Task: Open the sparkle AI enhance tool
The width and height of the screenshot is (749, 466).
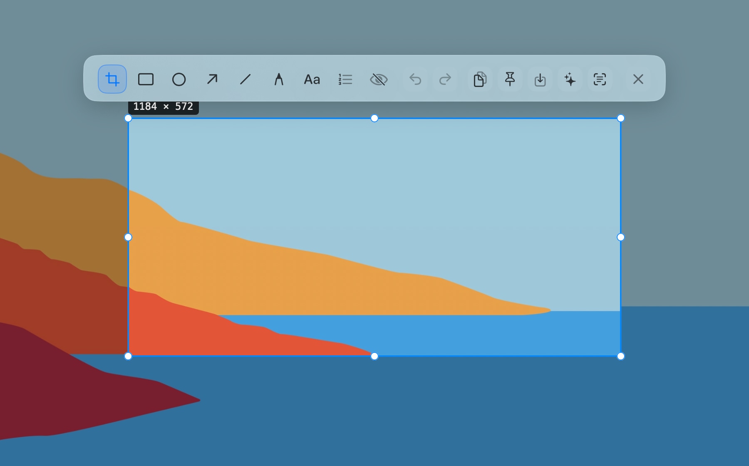Action: (570, 79)
